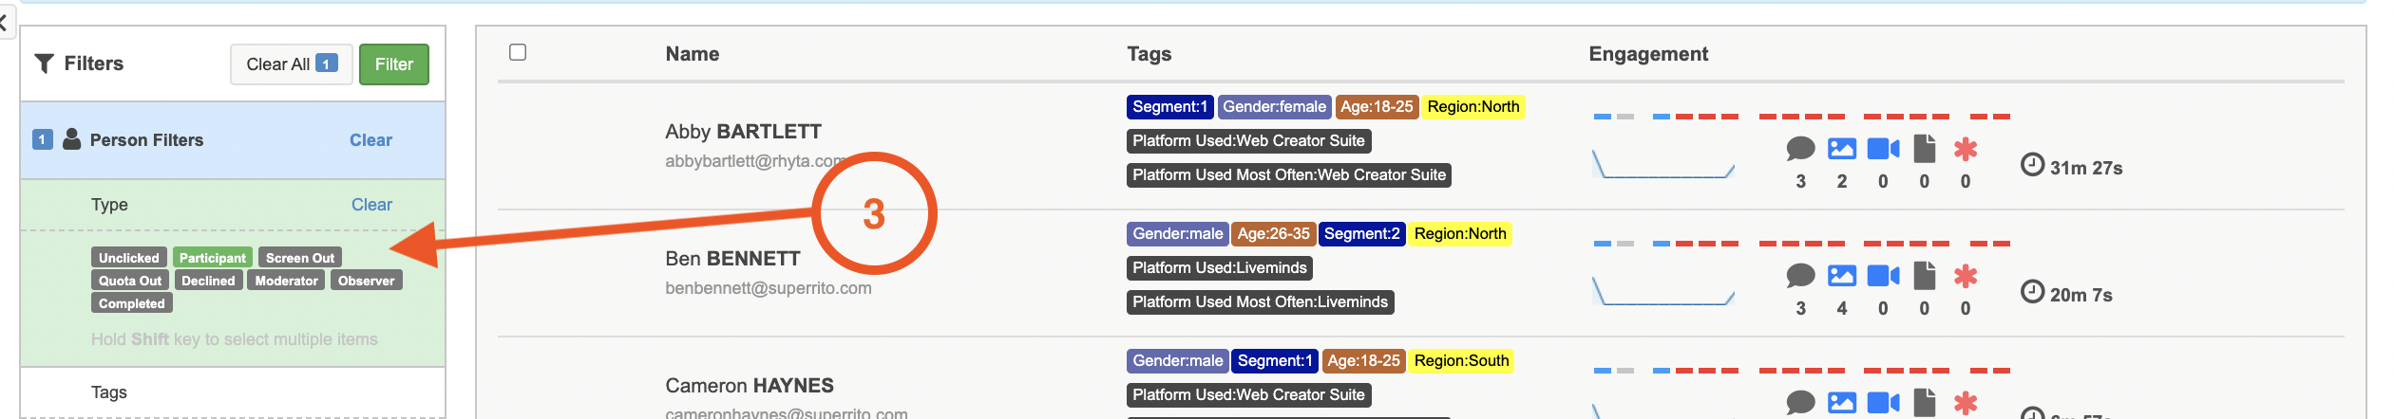Screen dimensions: 2394x419
Task: Collapse the Type filter section
Action: tap(109, 205)
